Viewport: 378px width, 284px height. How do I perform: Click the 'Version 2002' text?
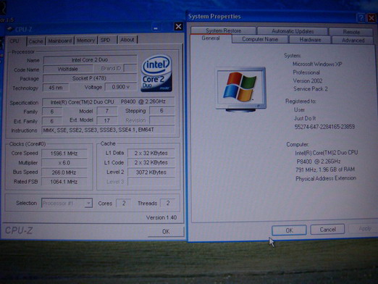tap(308, 80)
